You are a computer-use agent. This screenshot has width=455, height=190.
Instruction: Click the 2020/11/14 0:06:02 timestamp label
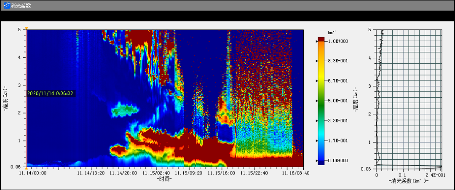(50, 94)
